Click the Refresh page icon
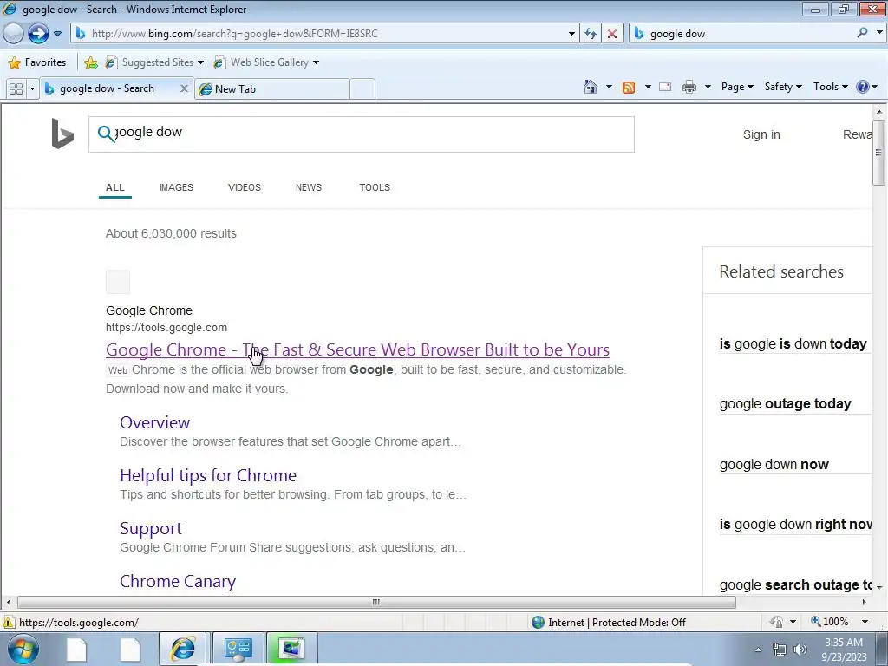Viewport: 888px width, 666px height. [x=591, y=34]
